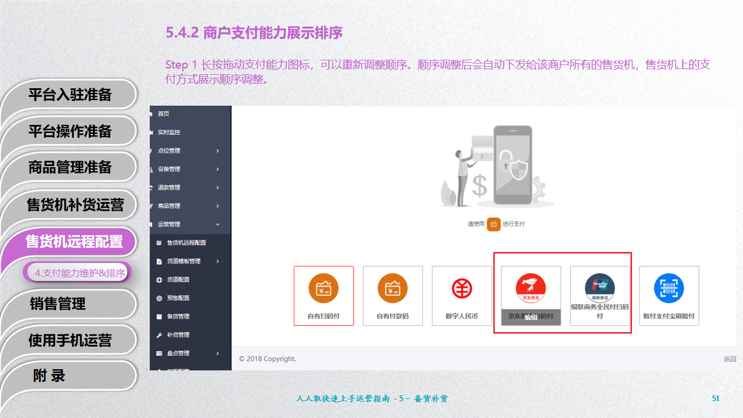Click the gray 编辑 overlay on 京东 card
Viewport: 743px width, 418px height.
(531, 316)
